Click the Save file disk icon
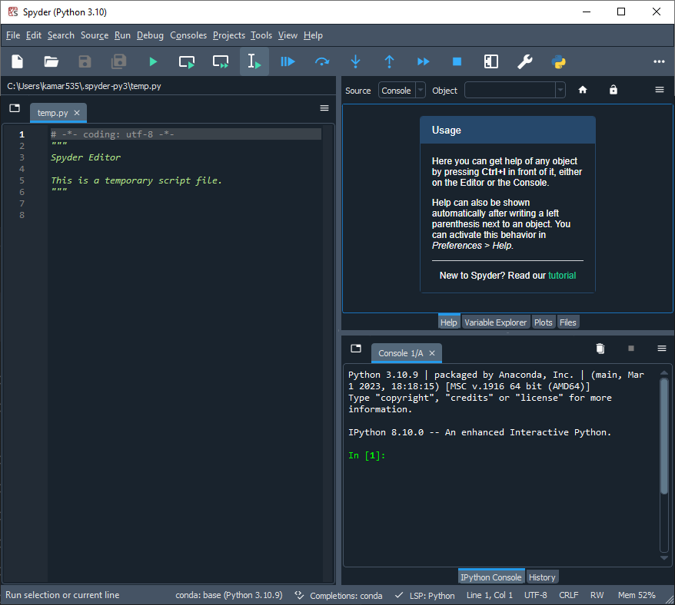 coord(85,61)
